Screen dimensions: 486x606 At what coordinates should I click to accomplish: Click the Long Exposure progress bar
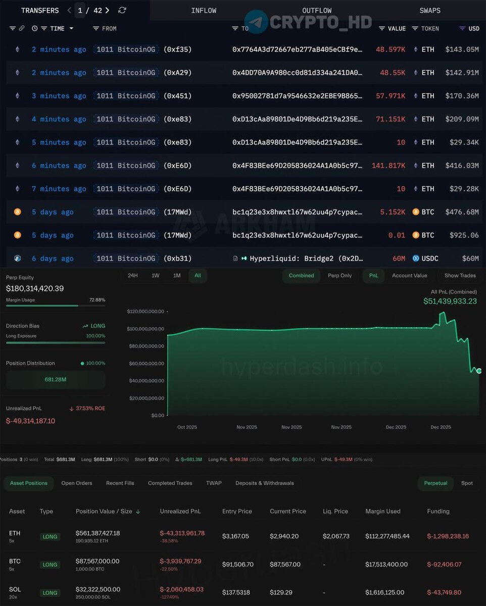pyautogui.click(x=56, y=342)
